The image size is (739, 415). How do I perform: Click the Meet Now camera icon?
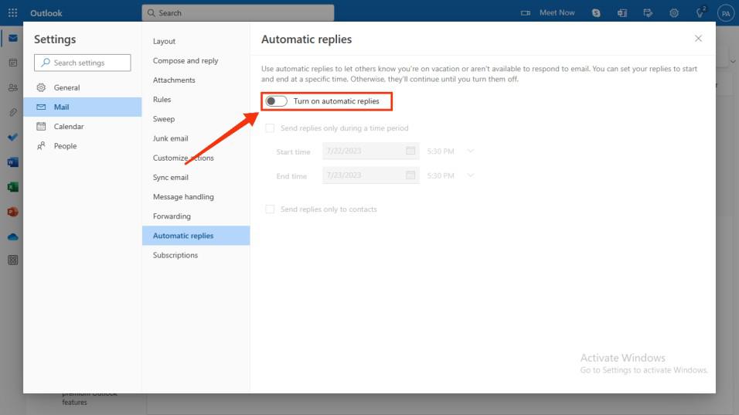tap(526, 12)
